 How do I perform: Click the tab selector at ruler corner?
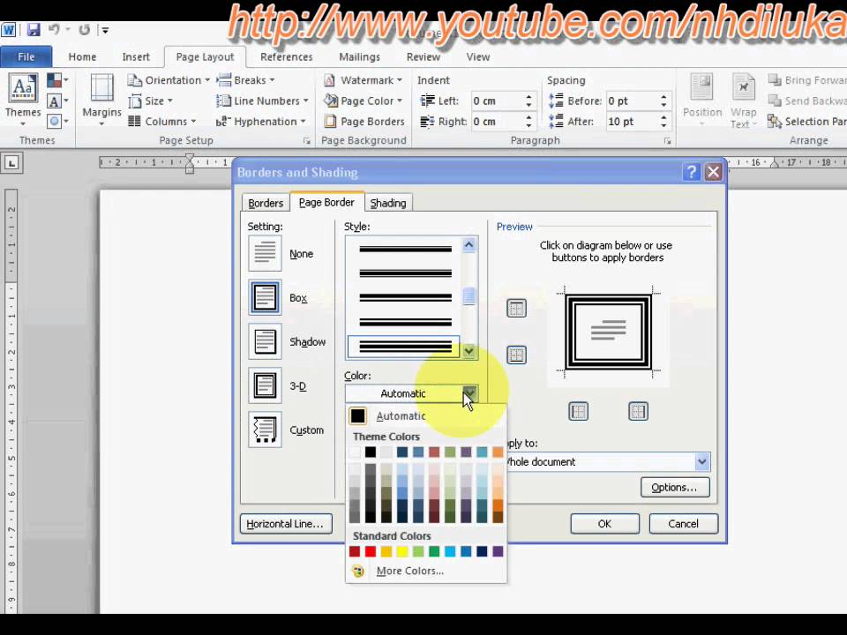[11, 162]
